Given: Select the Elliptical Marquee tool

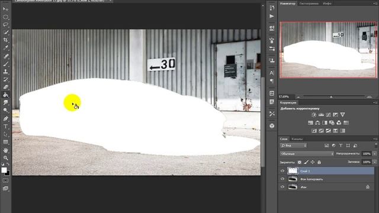Looking at the screenshot, I should pyautogui.click(x=5, y=17).
